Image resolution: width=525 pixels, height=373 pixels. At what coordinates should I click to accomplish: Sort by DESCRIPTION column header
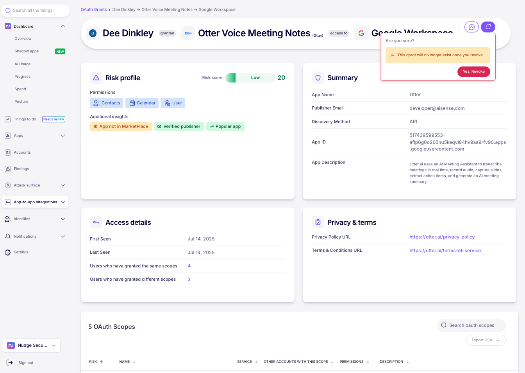pos(394,362)
